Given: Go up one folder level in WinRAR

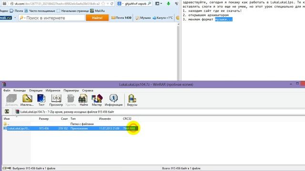Looking at the screenshot, I should (x=7, y=112).
